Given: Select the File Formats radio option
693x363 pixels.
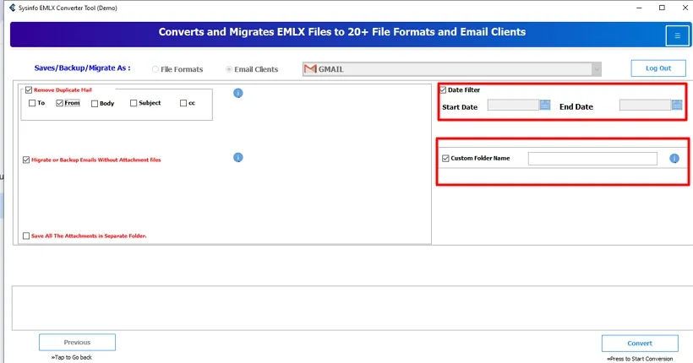Looking at the screenshot, I should coord(155,69).
